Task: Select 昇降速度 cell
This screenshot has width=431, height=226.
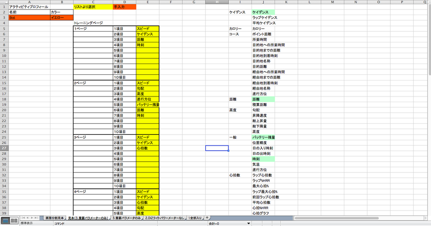Action: [x=263, y=116]
